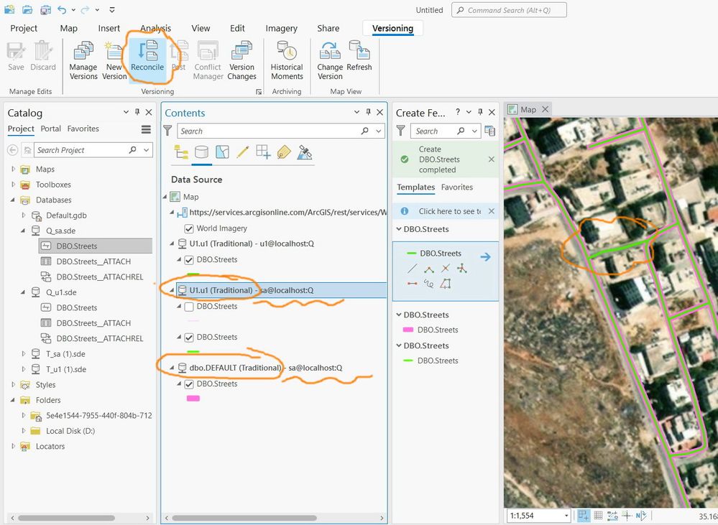This screenshot has width=718, height=525.
Task: Toggle DBO.Streets under dbo.DEFAULT
Action: click(x=188, y=384)
